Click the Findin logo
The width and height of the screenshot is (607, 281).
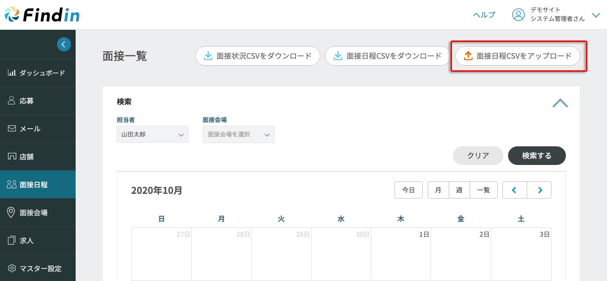click(42, 15)
